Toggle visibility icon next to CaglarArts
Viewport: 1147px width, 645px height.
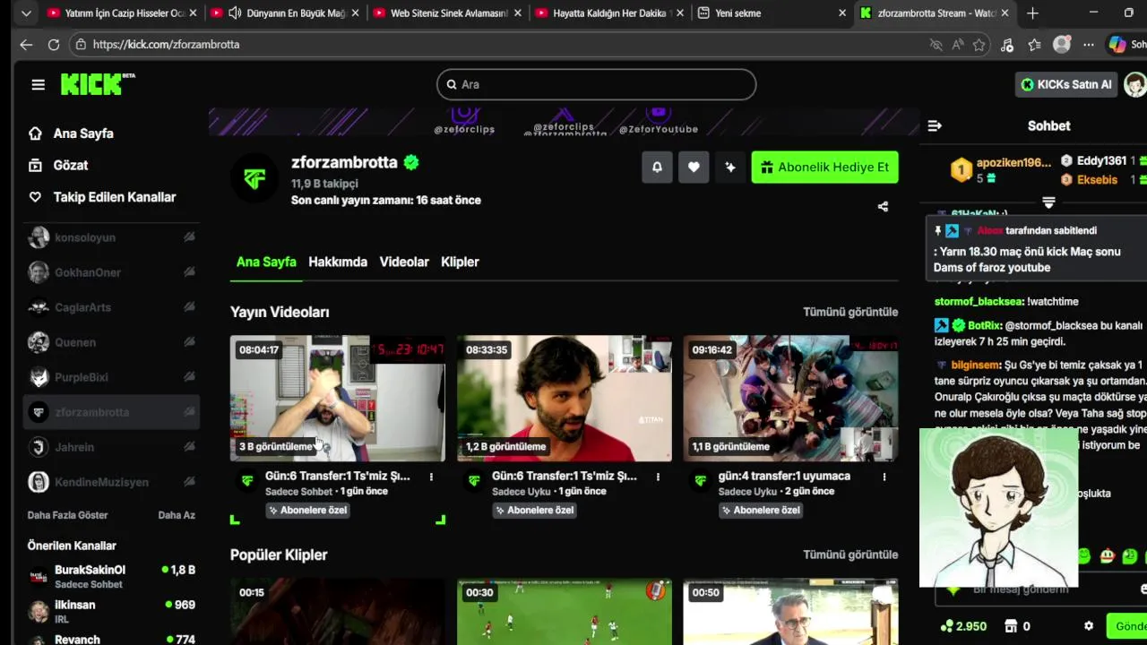click(189, 307)
